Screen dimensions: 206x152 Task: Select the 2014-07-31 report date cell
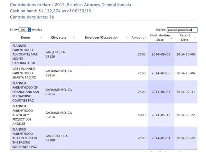(185, 92)
